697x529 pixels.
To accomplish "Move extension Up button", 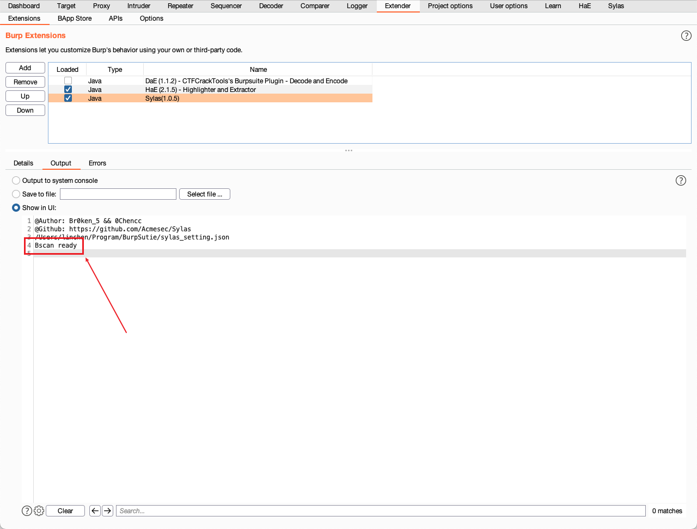I will coord(25,96).
